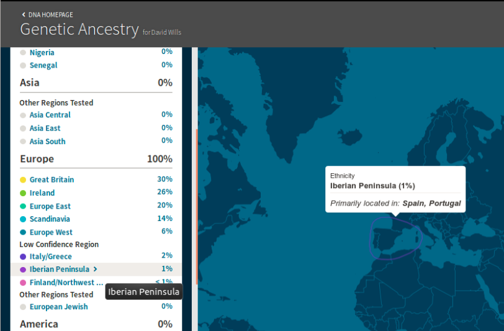Click the back arrow beside DNA Homepage
The width and height of the screenshot is (504, 331).
(x=24, y=14)
